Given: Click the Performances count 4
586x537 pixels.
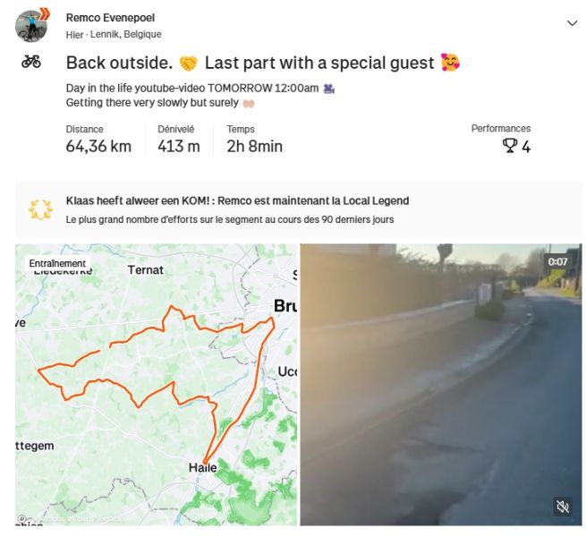Looking at the screenshot, I should [x=526, y=147].
